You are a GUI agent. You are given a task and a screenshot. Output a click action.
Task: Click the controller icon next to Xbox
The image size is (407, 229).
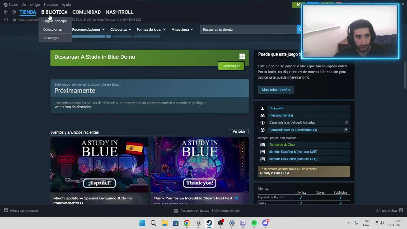tap(262, 145)
